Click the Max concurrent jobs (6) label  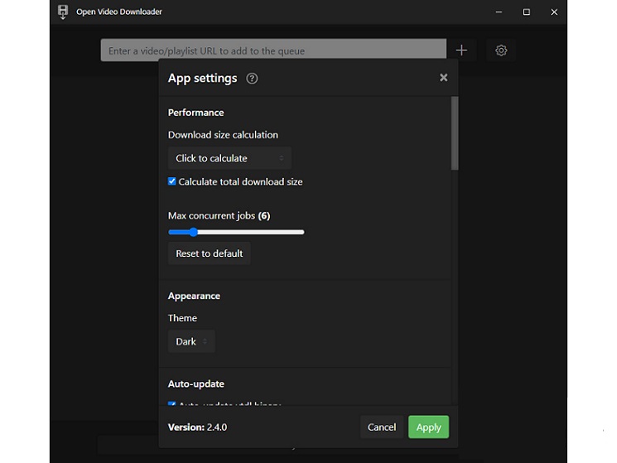pyautogui.click(x=219, y=215)
